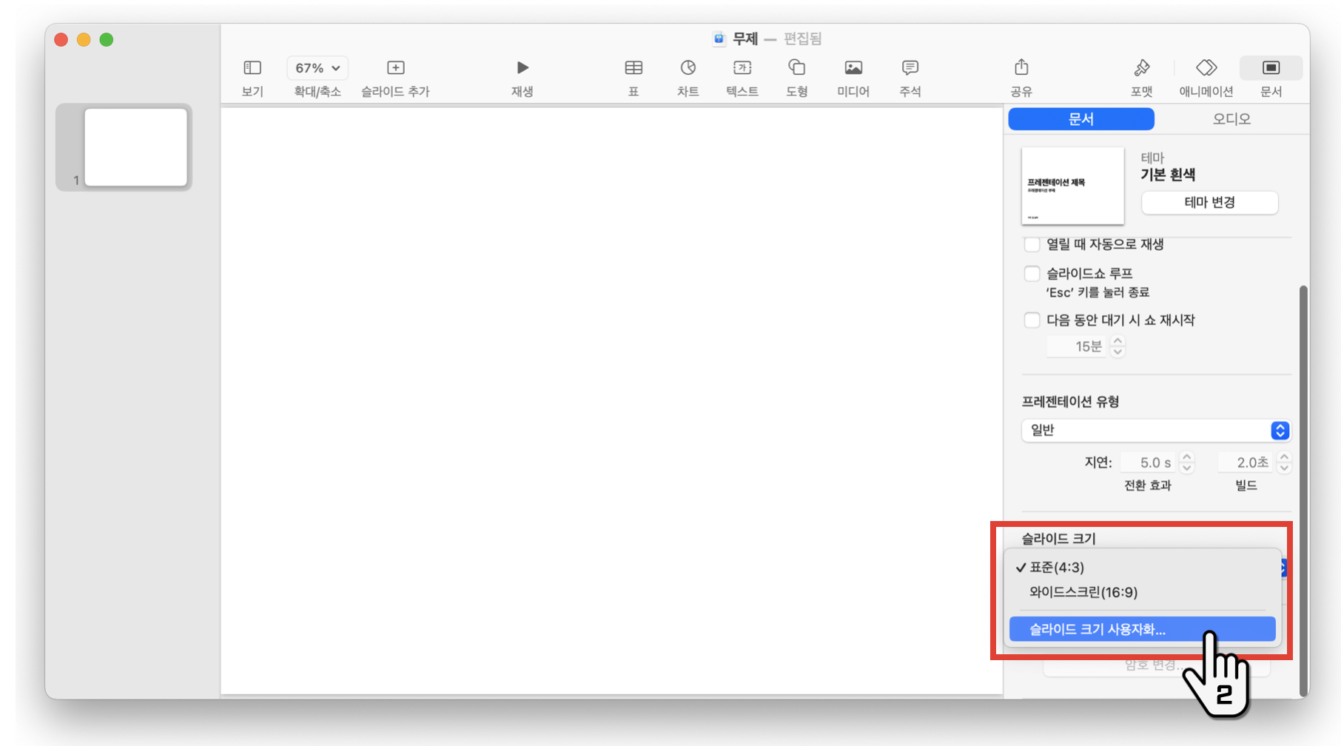
Task: Click the 테마 변경 button
Action: click(x=1209, y=203)
